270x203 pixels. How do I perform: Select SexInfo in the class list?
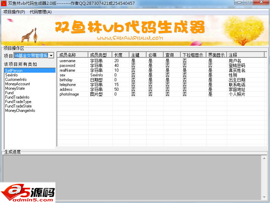tap(30, 75)
